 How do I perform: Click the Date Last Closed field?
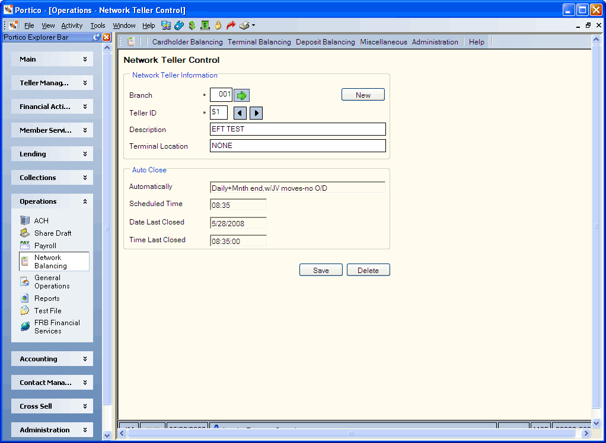point(238,223)
